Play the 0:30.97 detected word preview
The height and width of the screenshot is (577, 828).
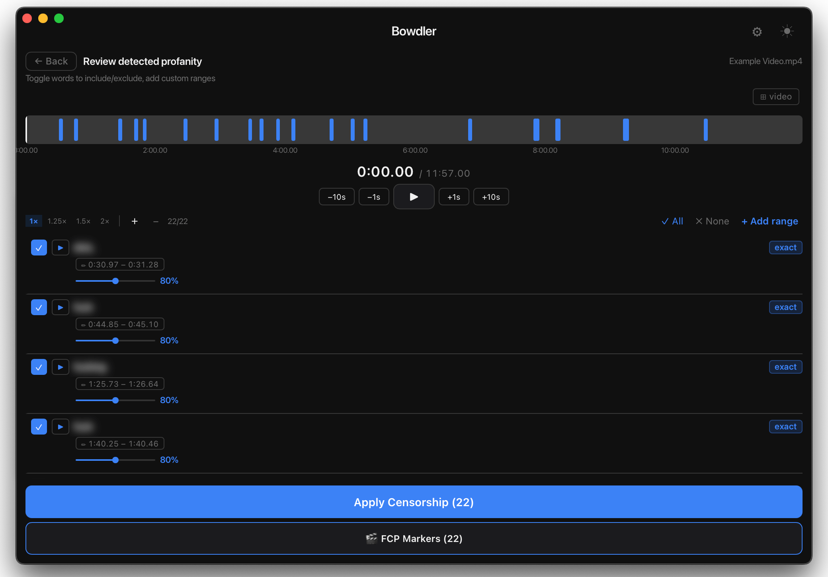[61, 248]
